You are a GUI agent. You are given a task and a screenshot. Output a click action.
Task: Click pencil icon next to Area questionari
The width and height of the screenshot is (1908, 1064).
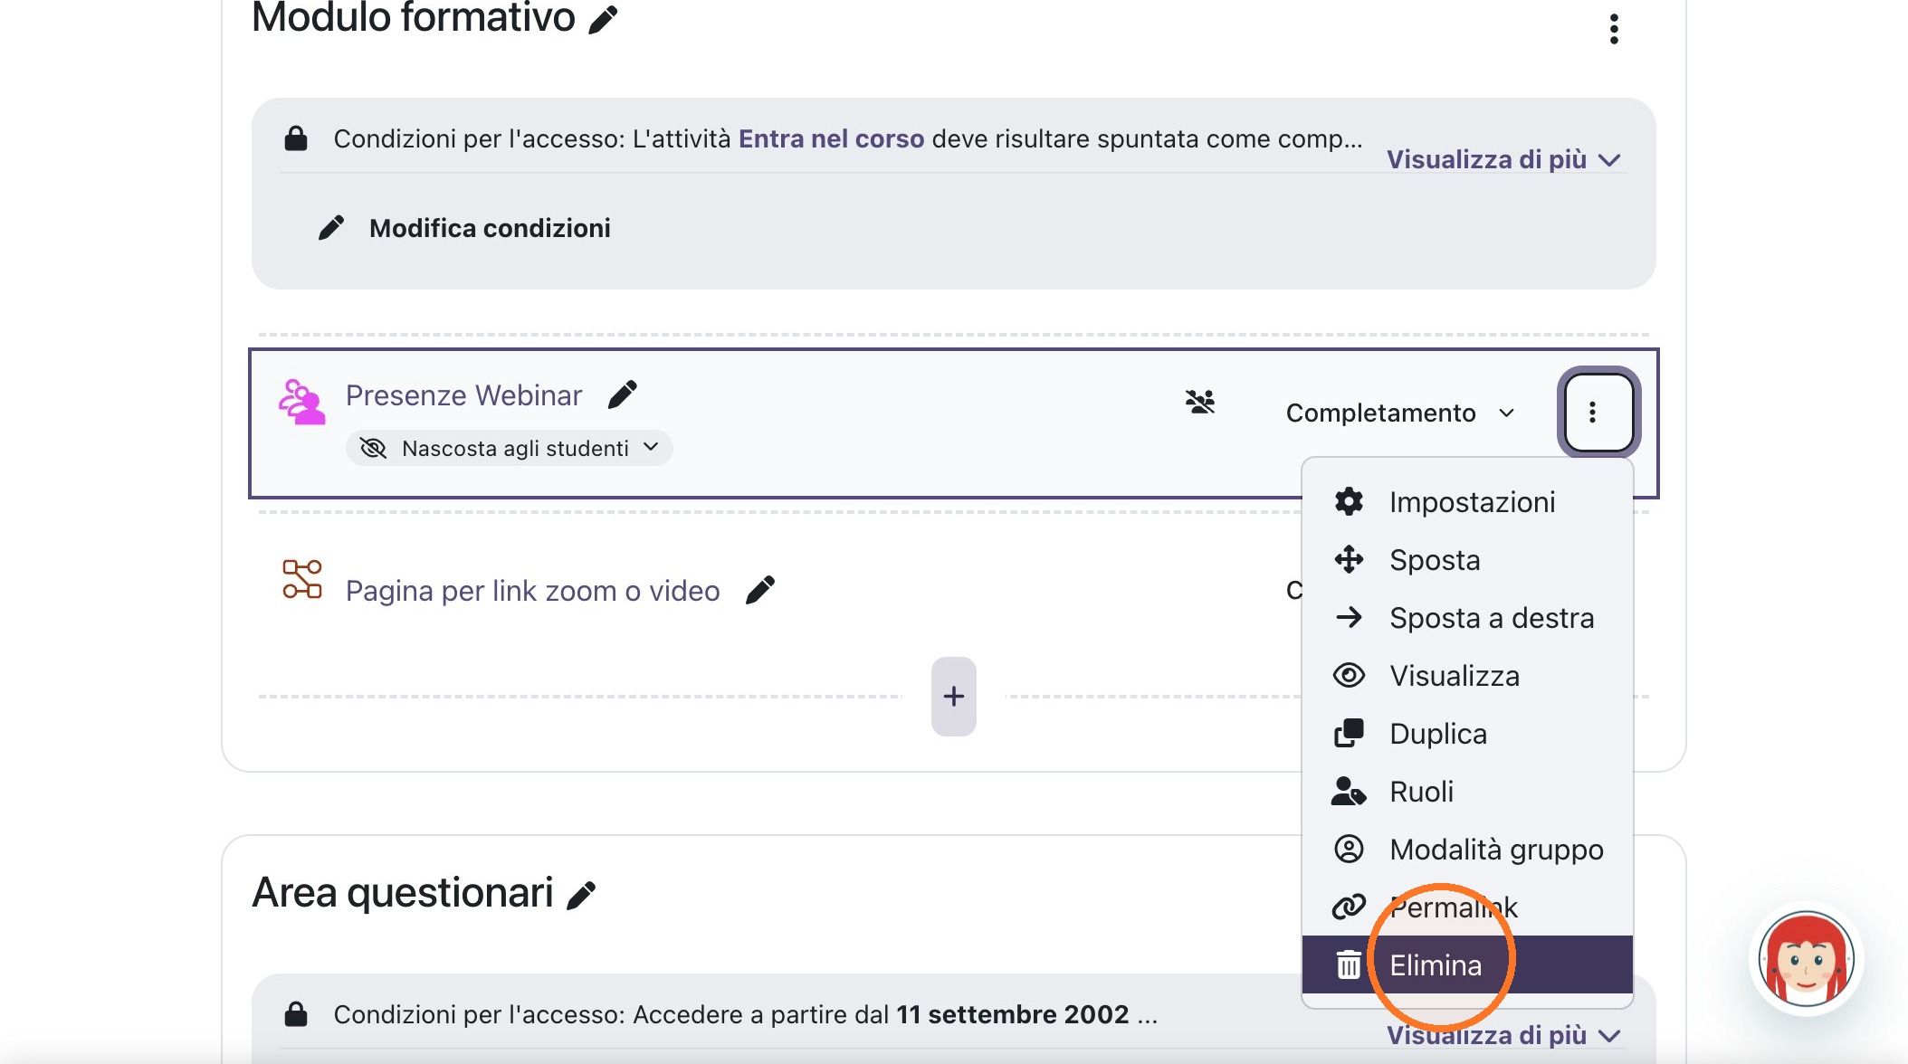(581, 895)
